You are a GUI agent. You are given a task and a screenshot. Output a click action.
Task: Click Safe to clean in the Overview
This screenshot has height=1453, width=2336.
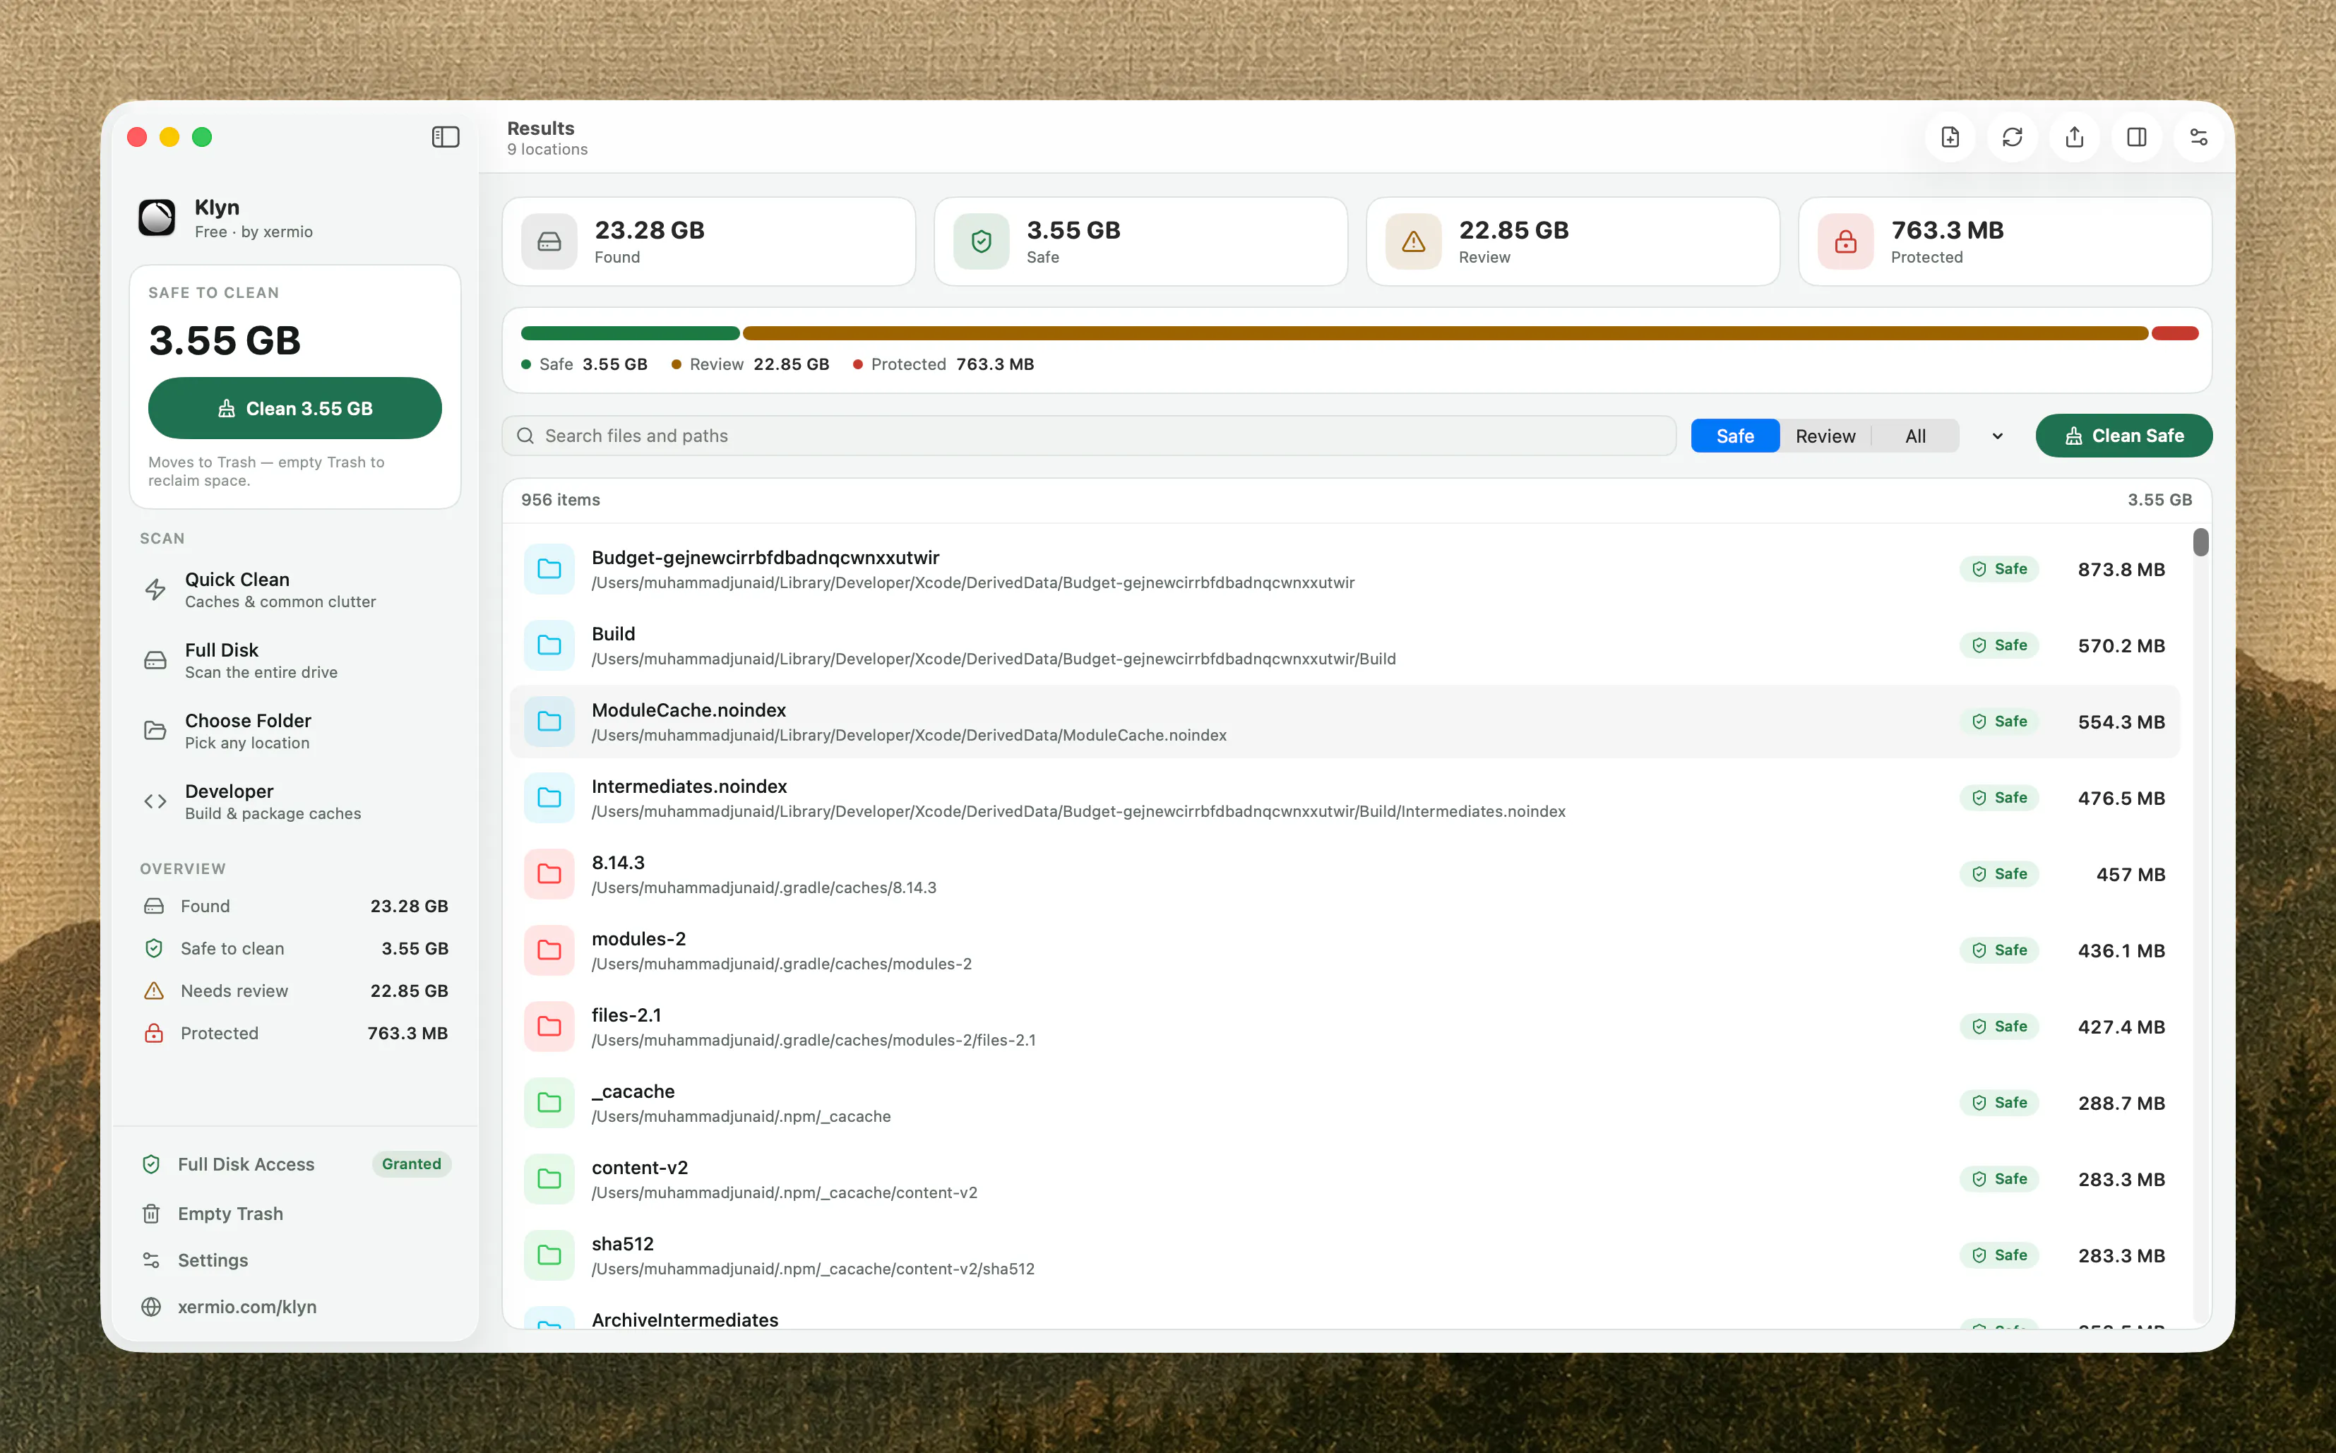[x=294, y=948]
